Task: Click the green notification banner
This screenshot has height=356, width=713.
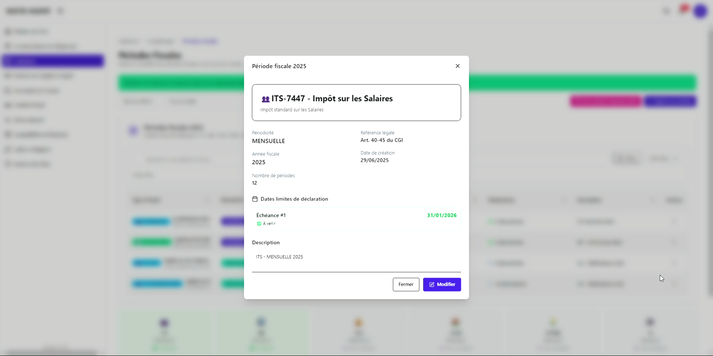Action: pyautogui.click(x=579, y=82)
